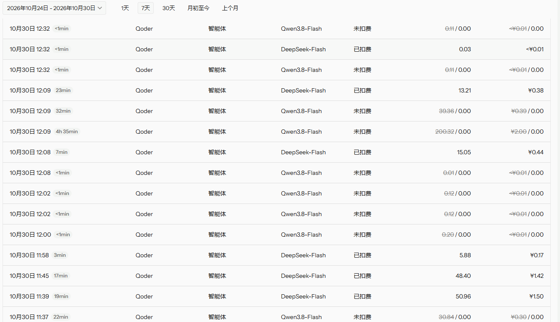
Task: Click the 13.21 usage value
Action: (464, 90)
